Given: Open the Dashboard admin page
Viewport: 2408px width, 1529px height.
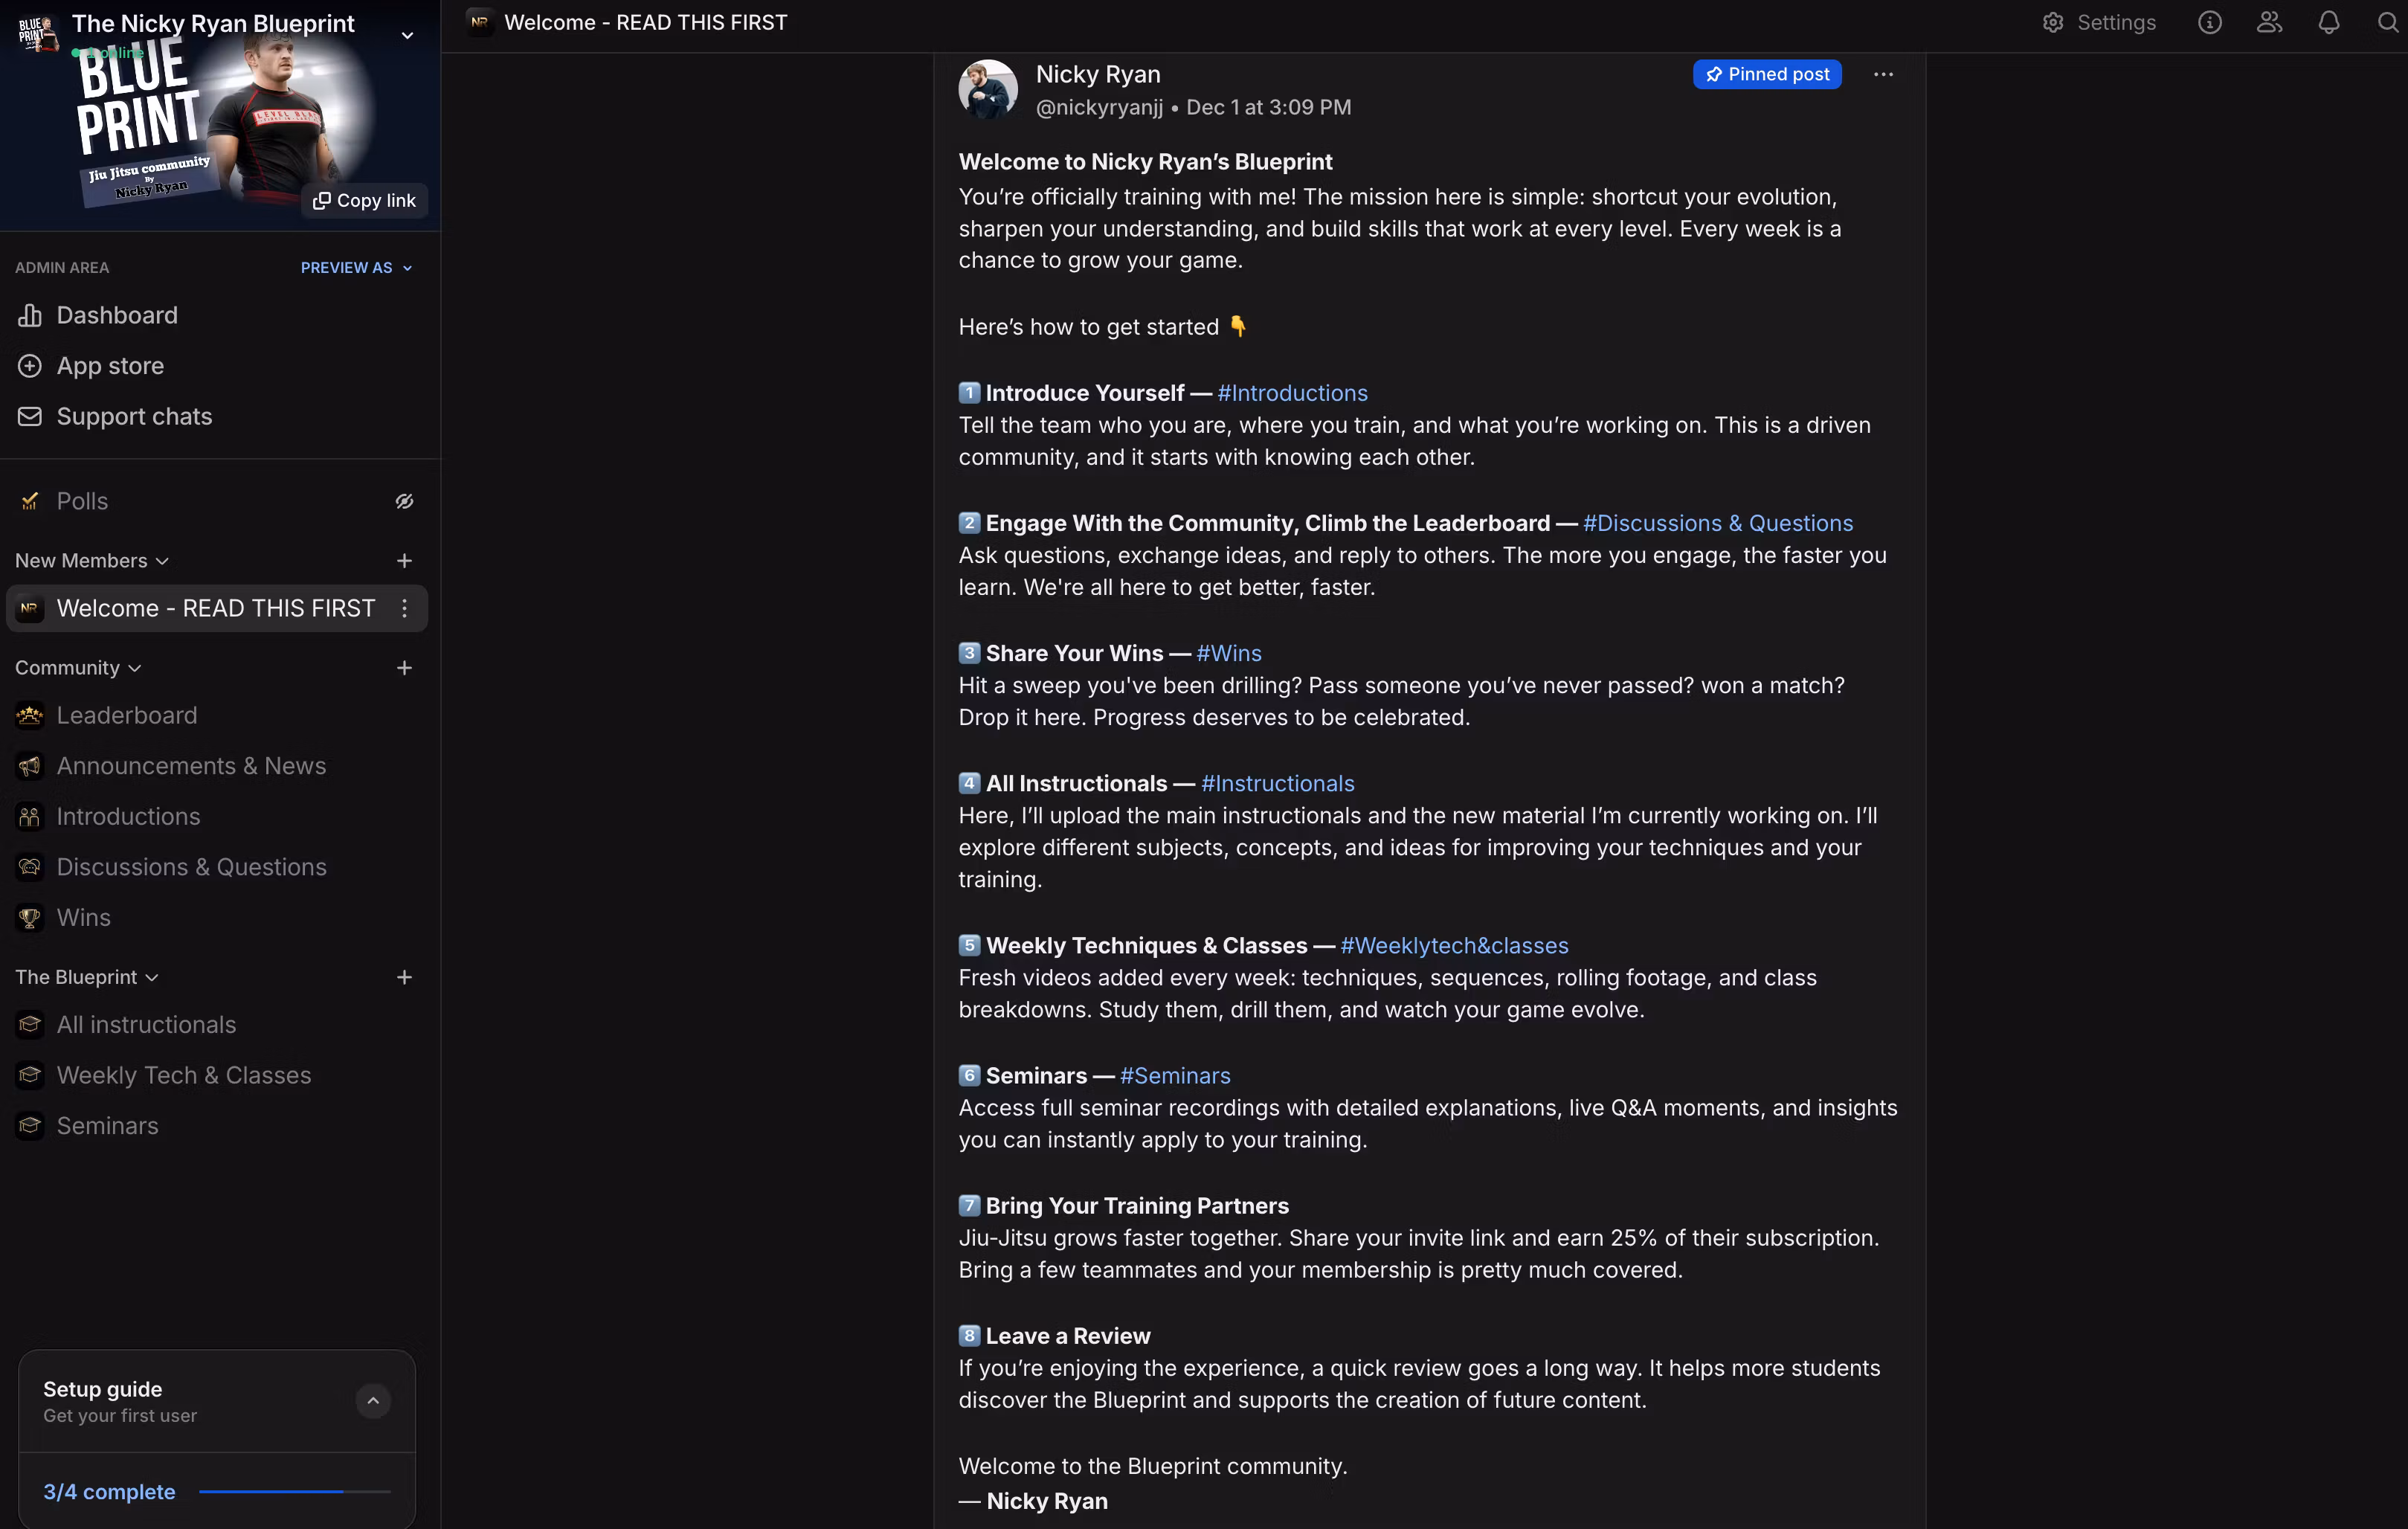Looking at the screenshot, I should point(117,316).
